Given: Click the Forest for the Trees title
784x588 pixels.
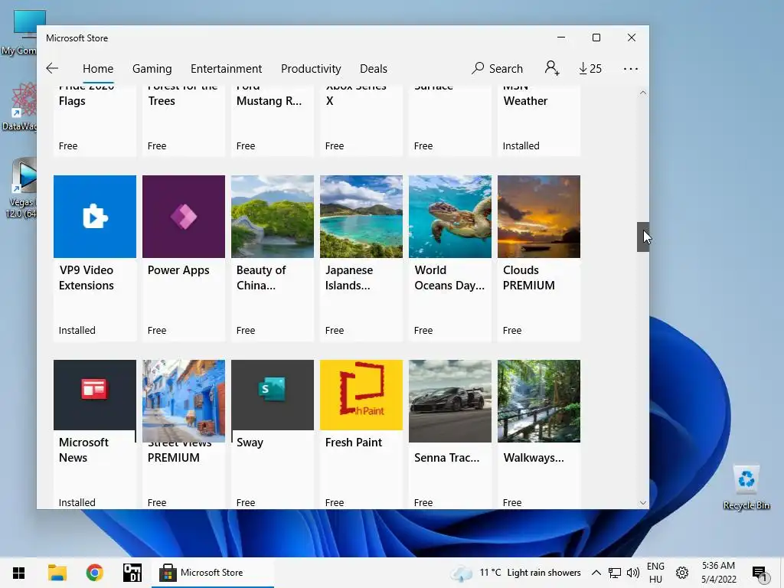Looking at the screenshot, I should coord(182,96).
